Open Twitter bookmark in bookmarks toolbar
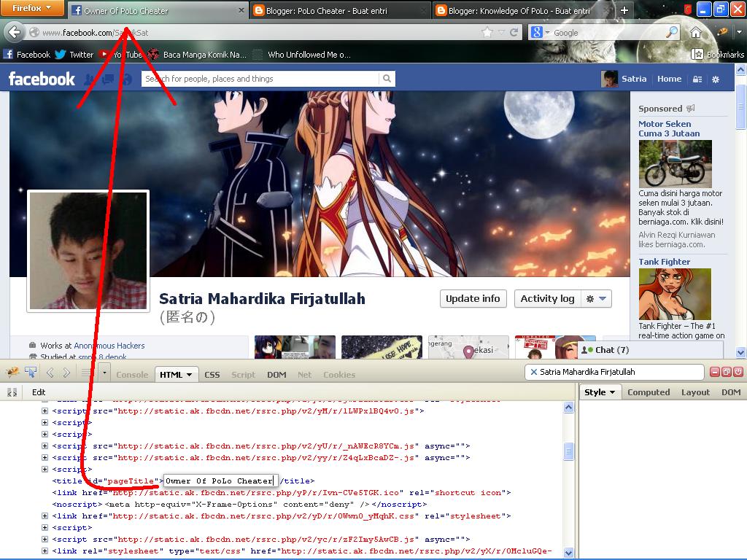 (x=74, y=54)
